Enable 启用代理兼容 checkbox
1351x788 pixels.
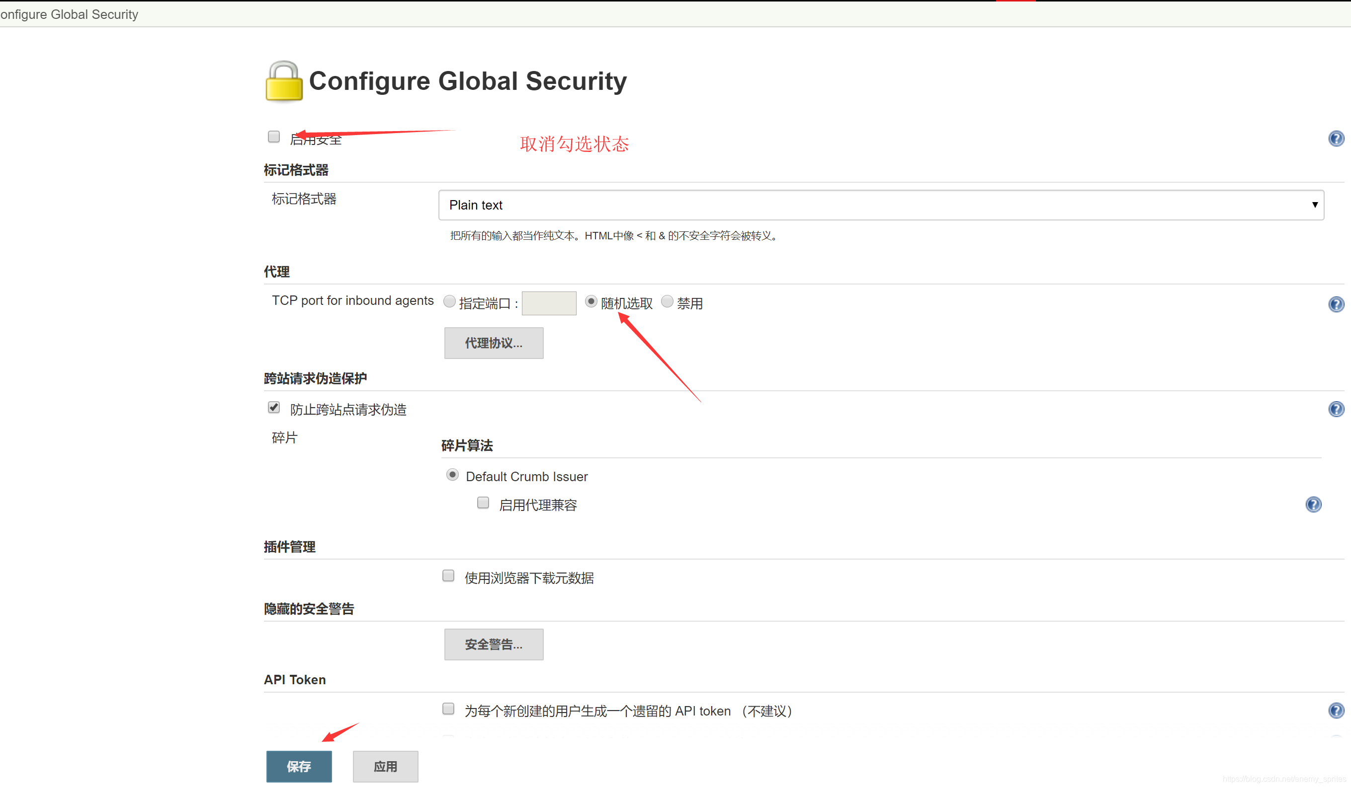tap(483, 503)
